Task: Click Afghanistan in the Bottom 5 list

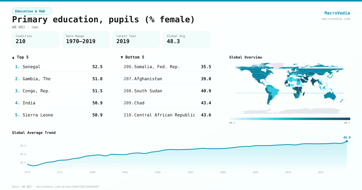Action: coord(167,79)
